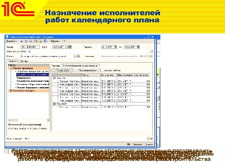225x168 pixels.
Task: Click the dashed-border grouping button
Action: tap(62, 70)
